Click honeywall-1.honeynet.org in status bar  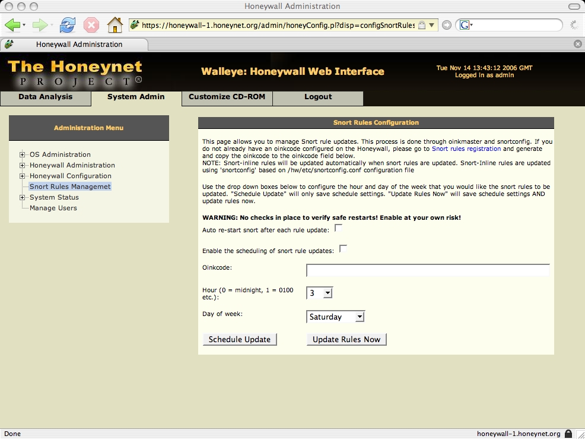[519, 434]
